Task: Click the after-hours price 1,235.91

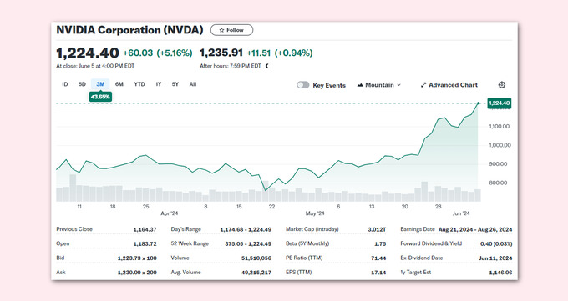Action: click(221, 53)
